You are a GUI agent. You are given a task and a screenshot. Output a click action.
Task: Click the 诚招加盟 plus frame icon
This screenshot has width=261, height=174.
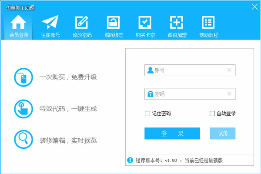(177, 22)
